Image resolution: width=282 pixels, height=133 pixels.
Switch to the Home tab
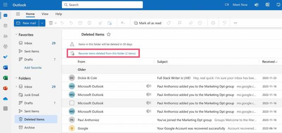[30, 14]
